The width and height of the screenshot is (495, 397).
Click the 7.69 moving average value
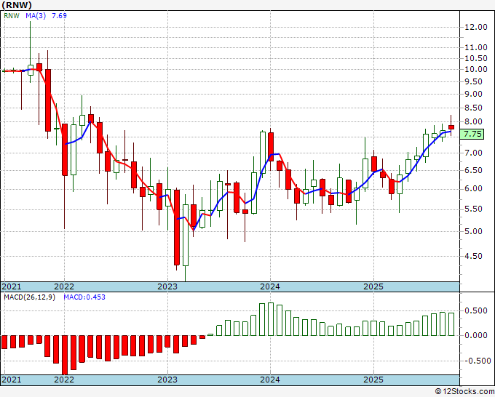pyautogui.click(x=59, y=16)
